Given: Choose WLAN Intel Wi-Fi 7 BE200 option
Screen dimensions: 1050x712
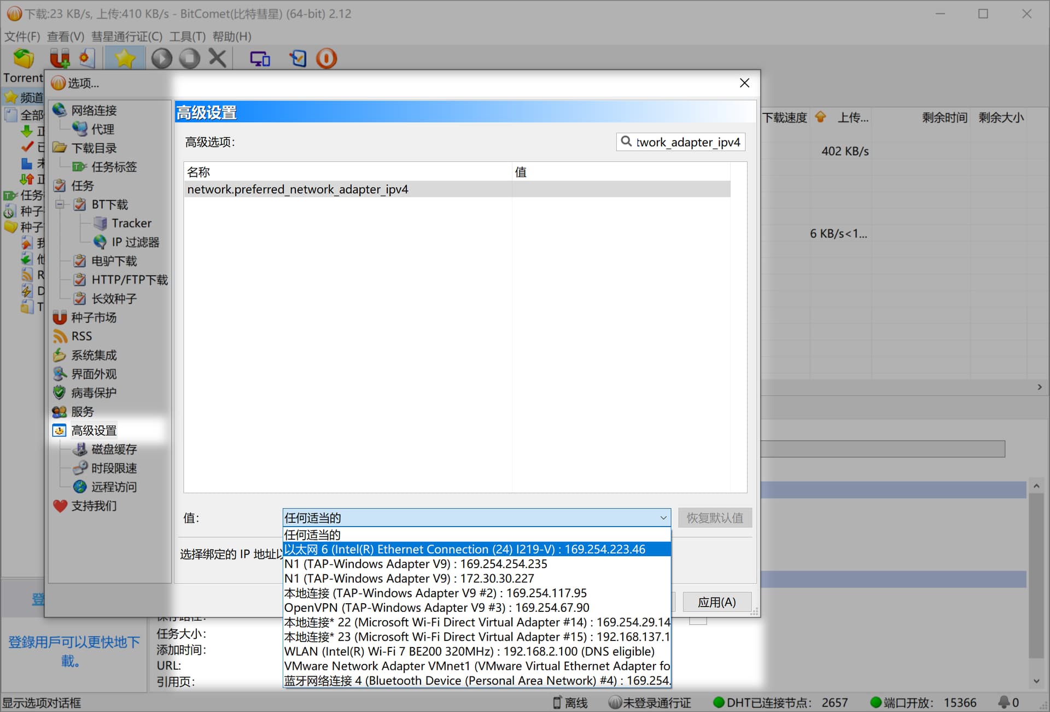Looking at the screenshot, I should pyautogui.click(x=476, y=652).
